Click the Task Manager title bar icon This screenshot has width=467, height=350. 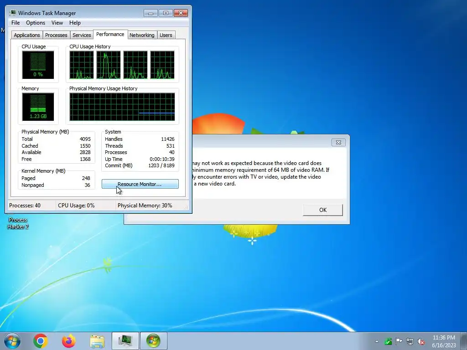pos(12,13)
